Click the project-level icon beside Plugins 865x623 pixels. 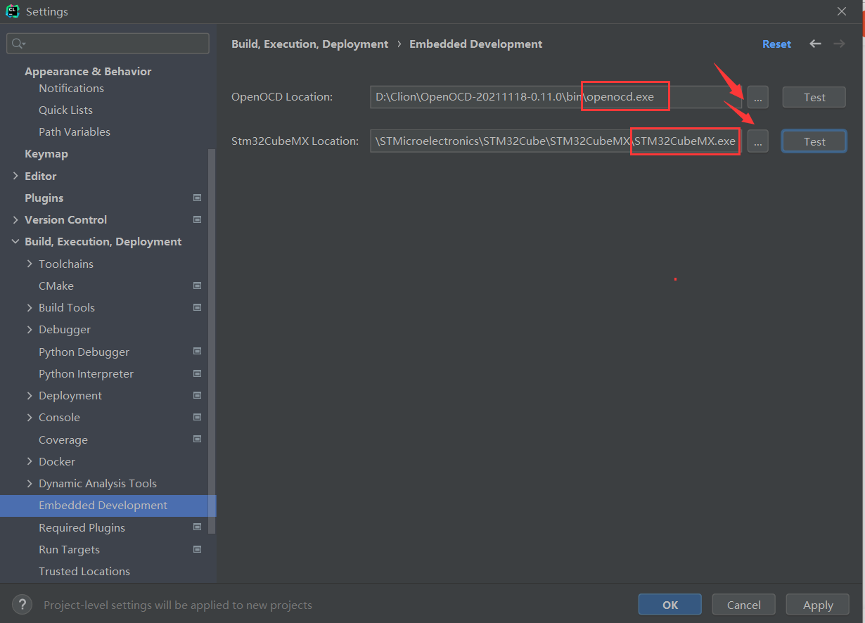pos(198,198)
